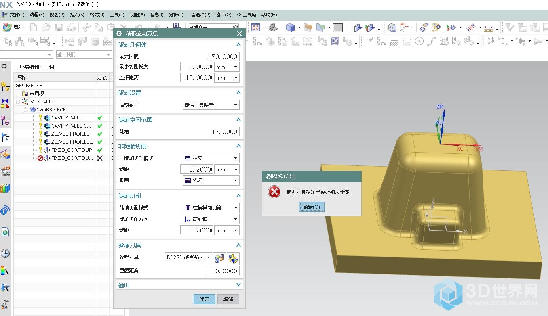The width and height of the screenshot is (548, 316).
Task: Open the HD3D Tools sidebar tab
Action: [x=5, y=210]
